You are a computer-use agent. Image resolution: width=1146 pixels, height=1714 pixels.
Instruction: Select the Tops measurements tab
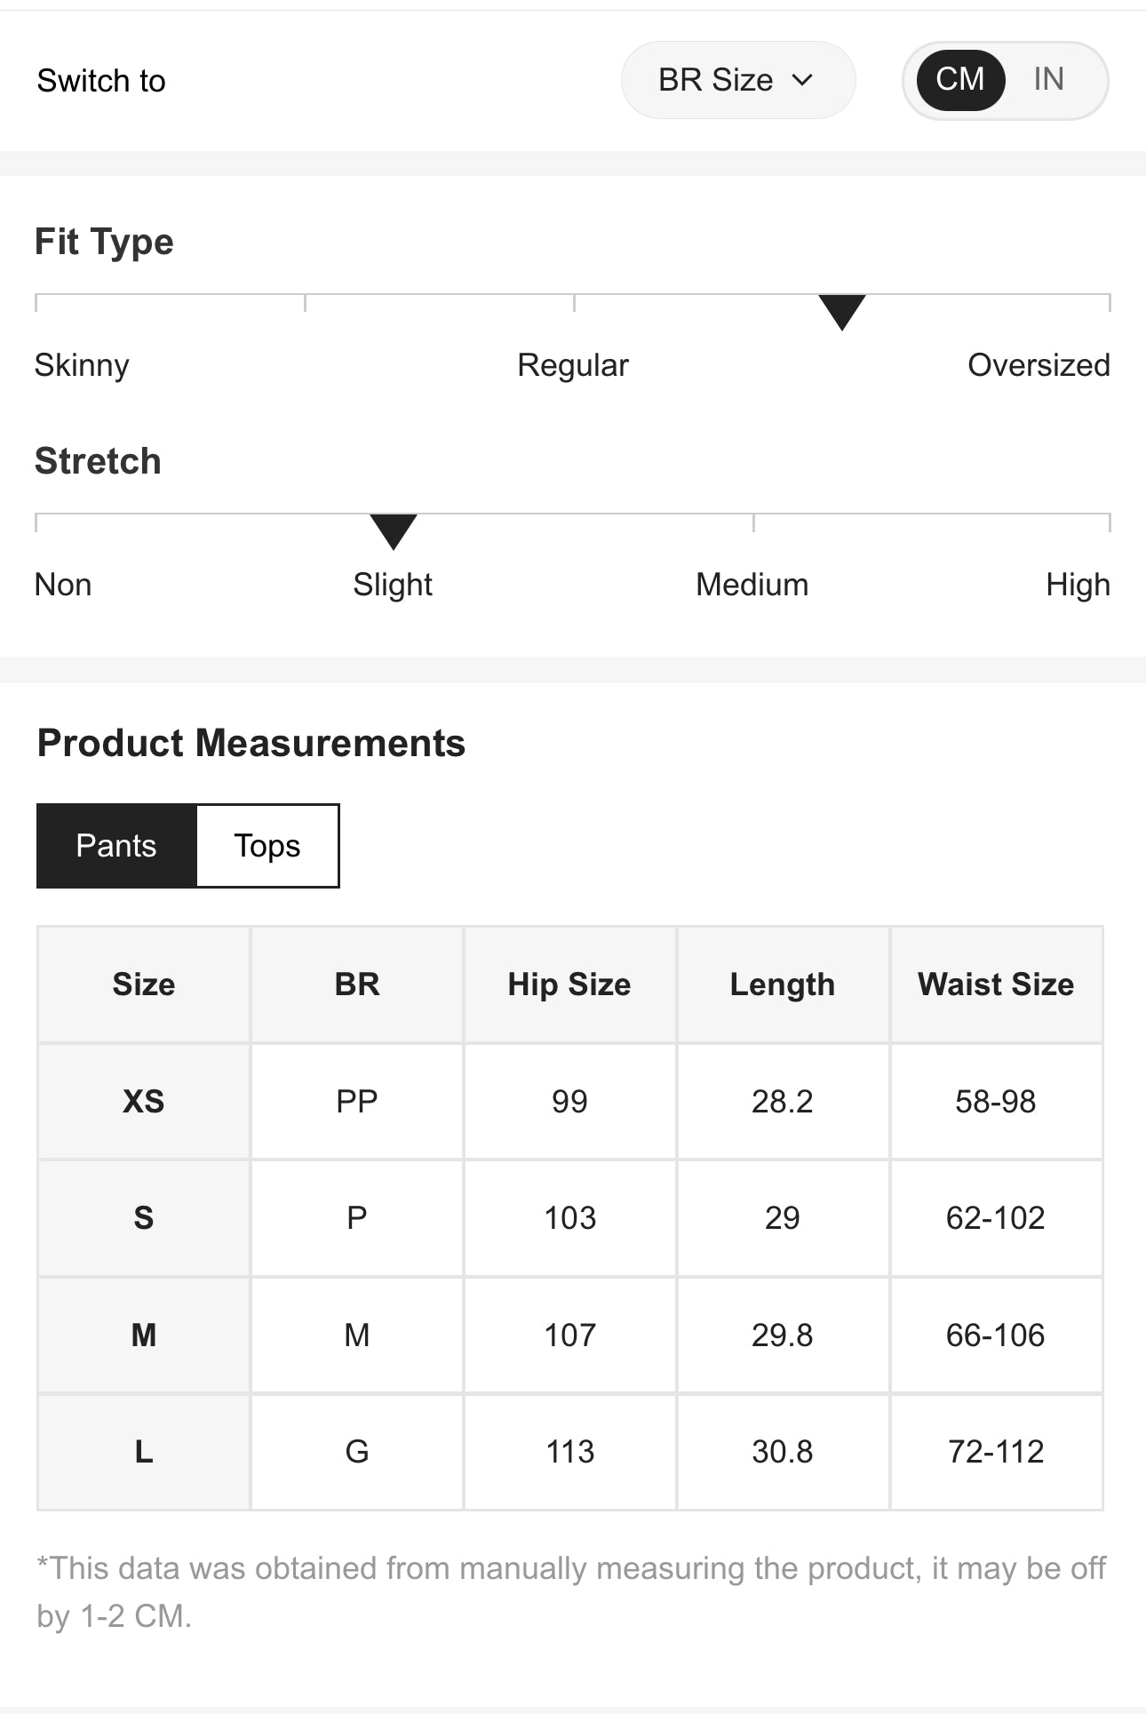pyautogui.click(x=267, y=846)
